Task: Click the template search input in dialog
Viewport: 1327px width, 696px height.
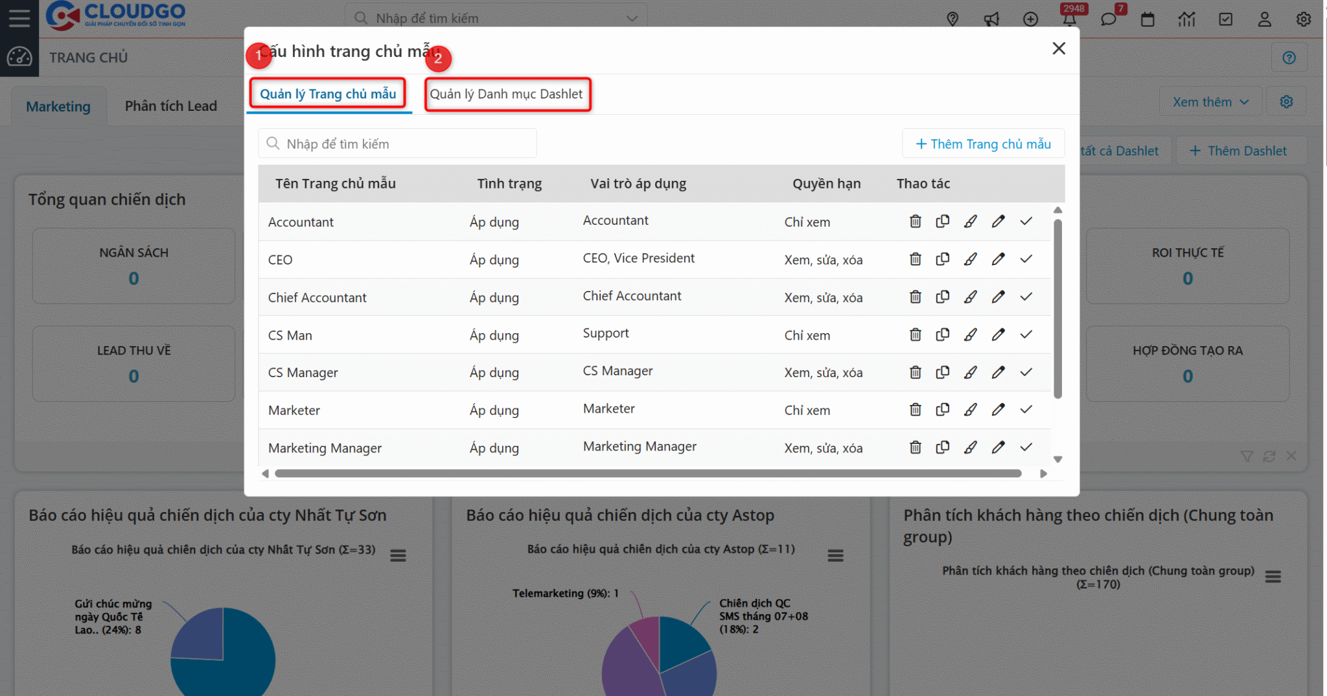Action: [x=397, y=143]
